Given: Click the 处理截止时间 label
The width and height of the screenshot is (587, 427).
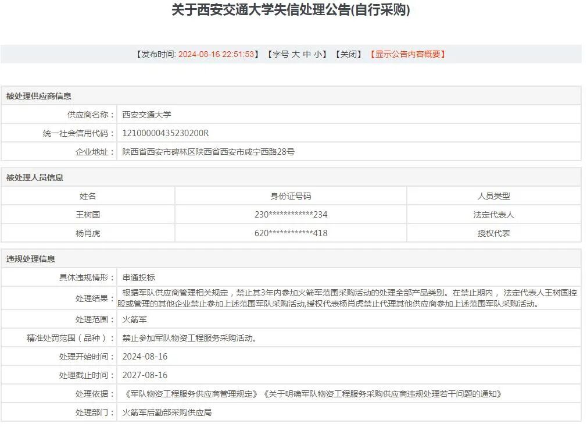Looking at the screenshot, I should 87,375.
